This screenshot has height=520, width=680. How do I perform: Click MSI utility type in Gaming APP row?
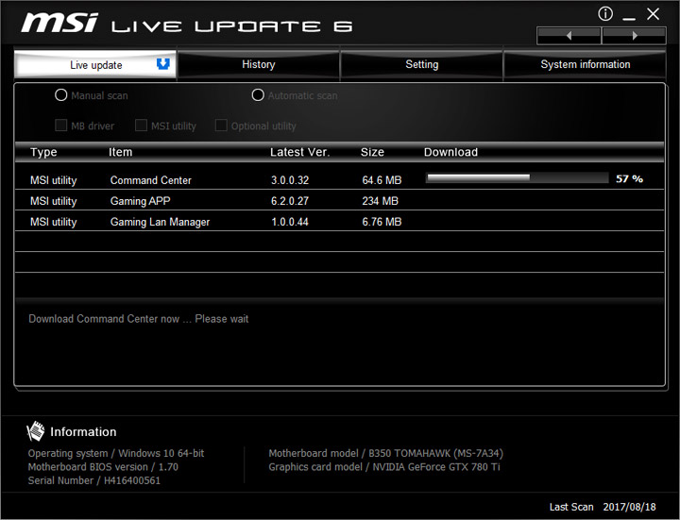click(x=53, y=201)
